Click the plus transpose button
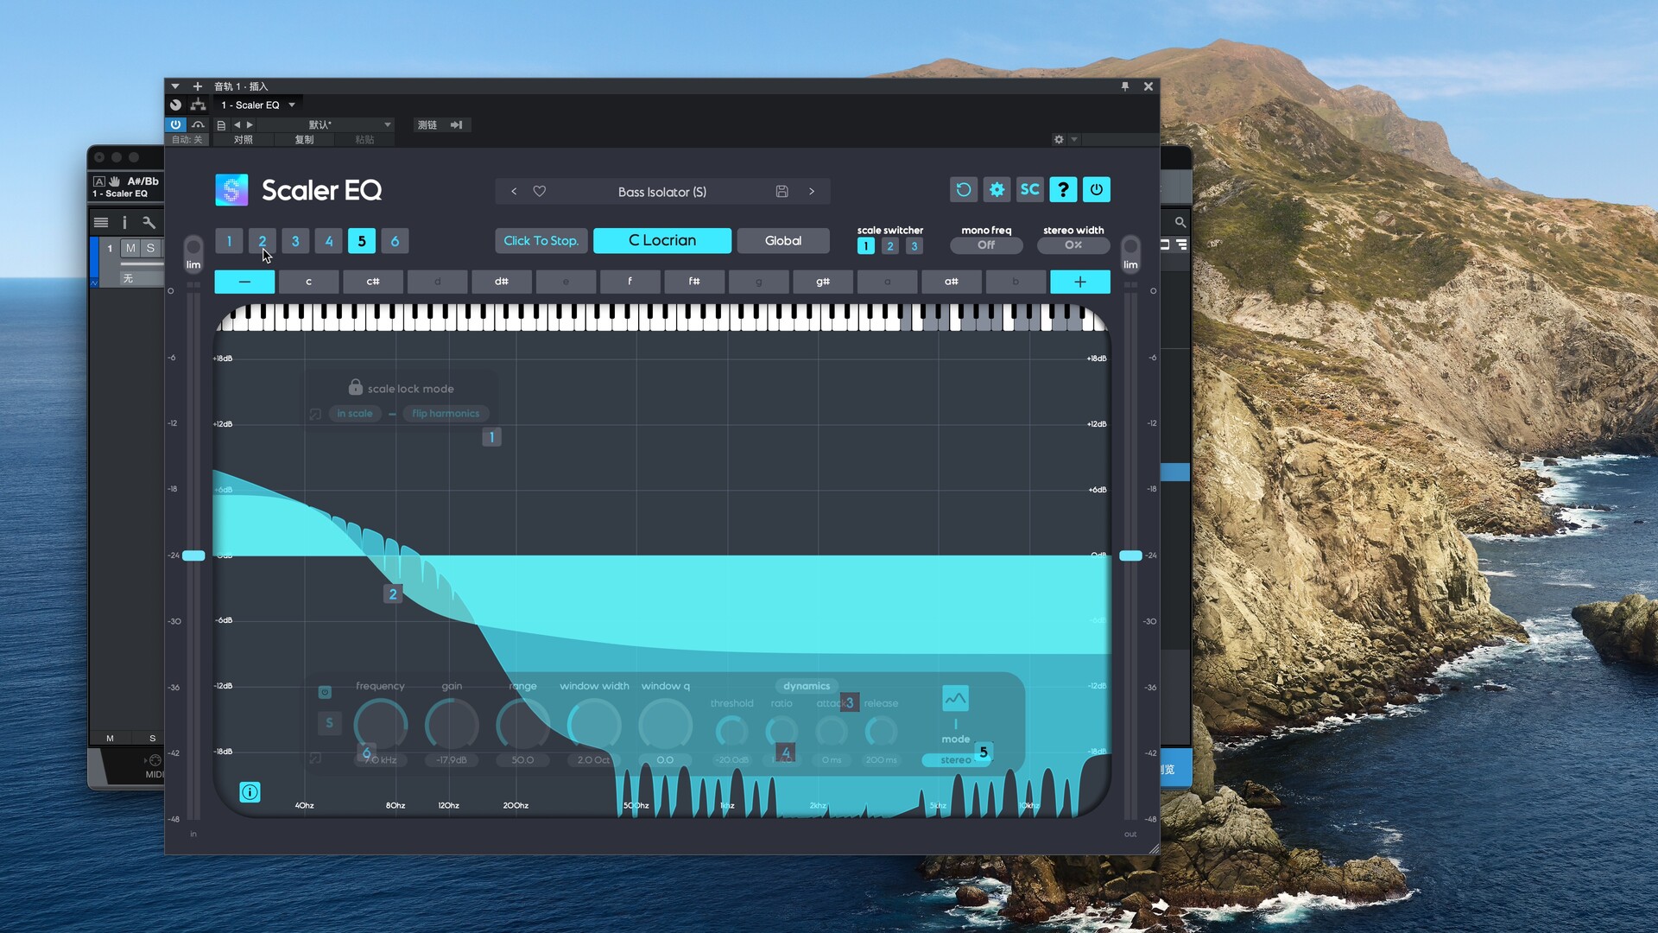 tap(1080, 282)
